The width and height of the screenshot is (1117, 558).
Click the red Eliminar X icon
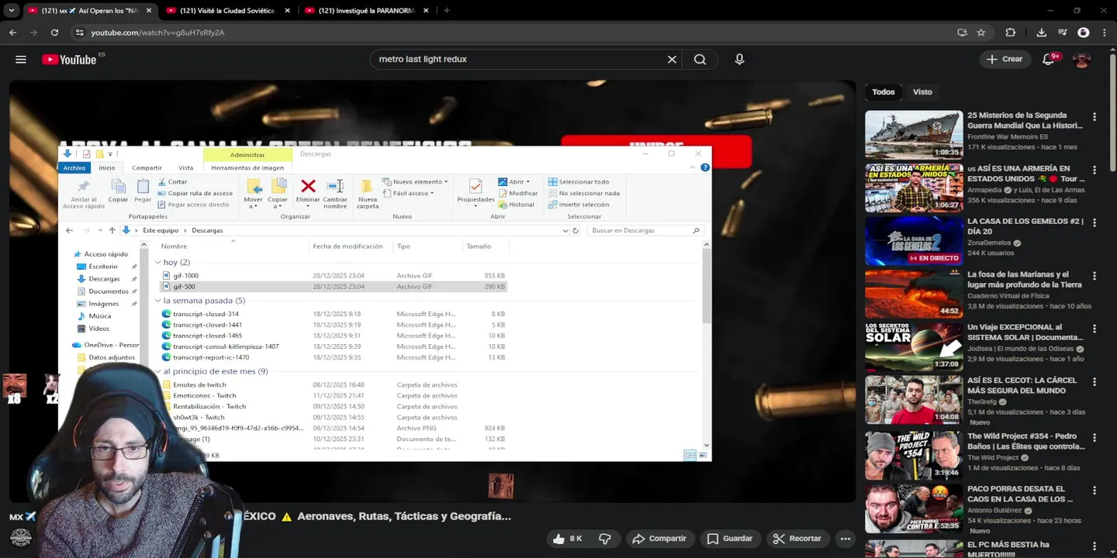[308, 186]
